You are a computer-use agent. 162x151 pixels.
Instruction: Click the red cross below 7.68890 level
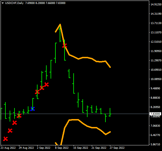pyautogui.click(x=14, y=123)
